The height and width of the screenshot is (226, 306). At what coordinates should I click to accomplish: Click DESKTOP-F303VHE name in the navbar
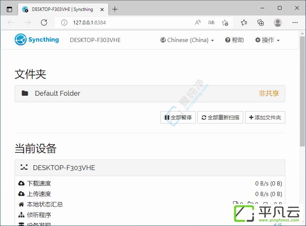(95, 40)
